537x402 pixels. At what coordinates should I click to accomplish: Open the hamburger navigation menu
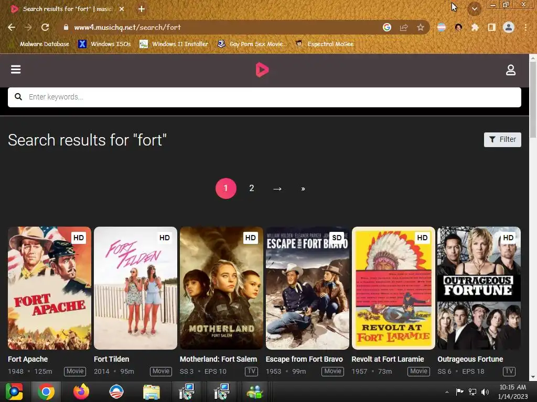[16, 70]
